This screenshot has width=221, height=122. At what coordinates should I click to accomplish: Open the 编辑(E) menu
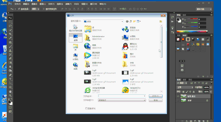point(26,4)
